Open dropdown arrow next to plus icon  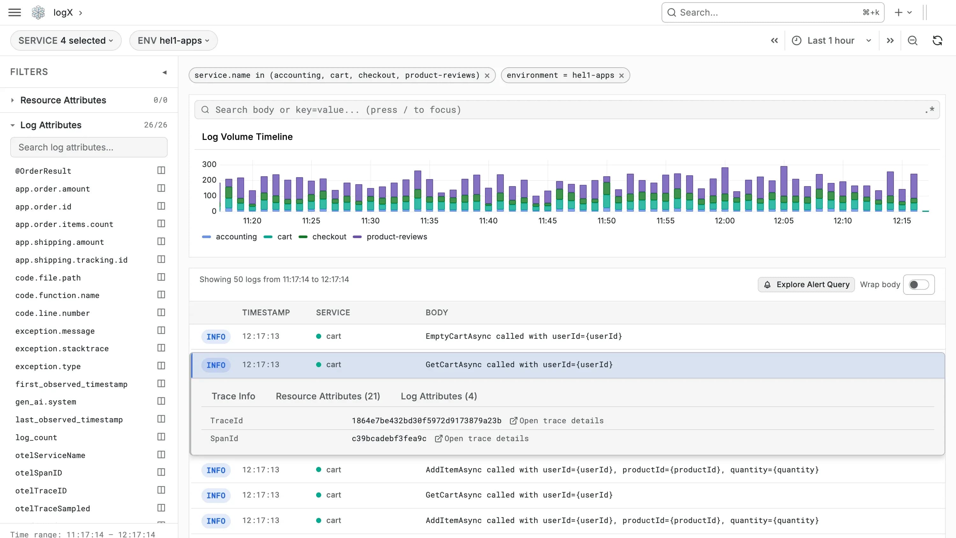point(909,12)
